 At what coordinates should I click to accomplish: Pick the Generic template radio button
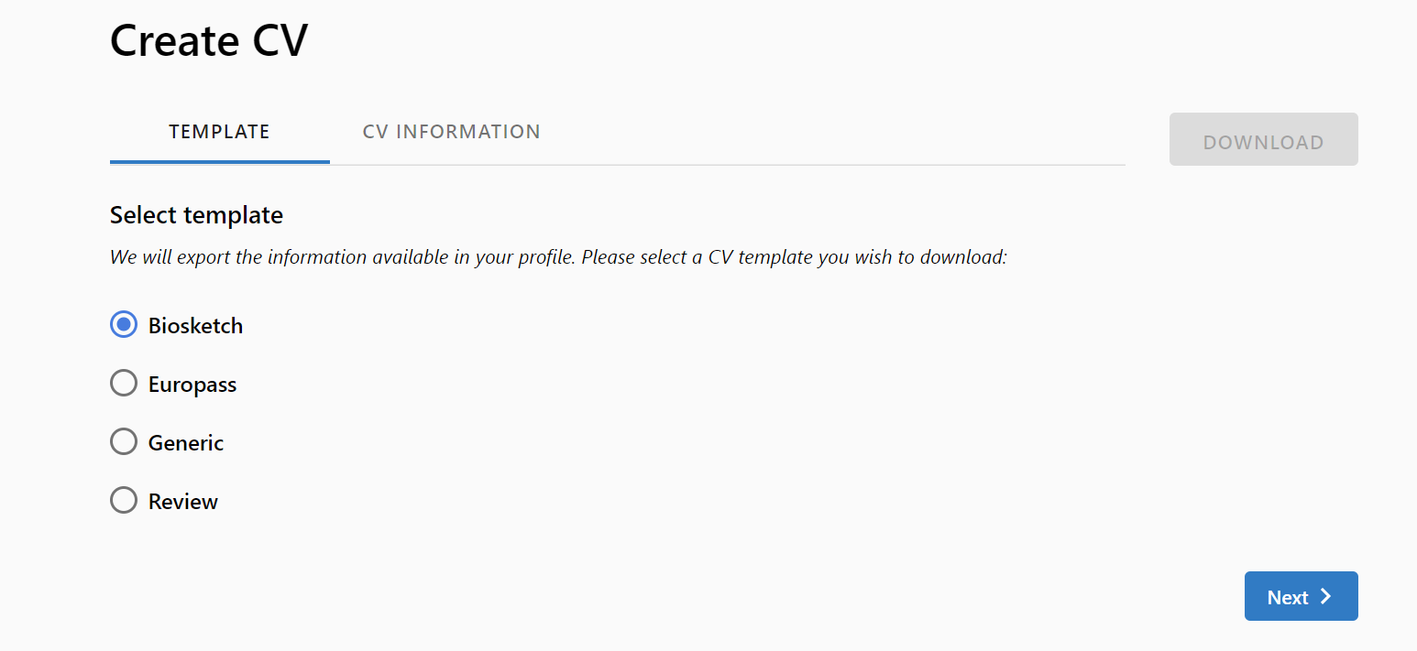pos(124,442)
